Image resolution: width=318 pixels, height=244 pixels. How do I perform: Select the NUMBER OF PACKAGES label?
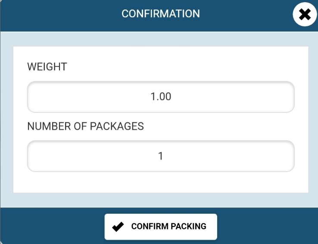(86, 126)
